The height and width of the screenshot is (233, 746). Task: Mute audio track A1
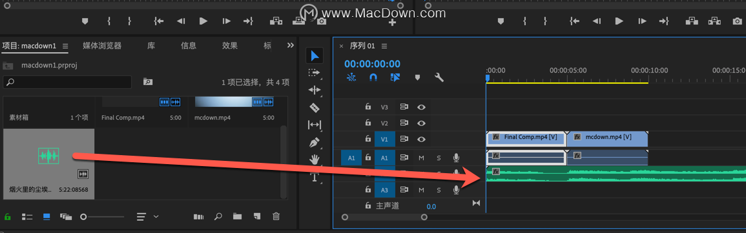click(x=421, y=158)
